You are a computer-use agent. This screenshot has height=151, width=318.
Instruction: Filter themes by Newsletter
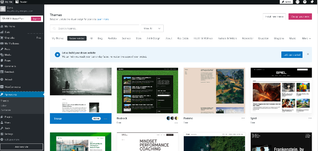[248, 38]
